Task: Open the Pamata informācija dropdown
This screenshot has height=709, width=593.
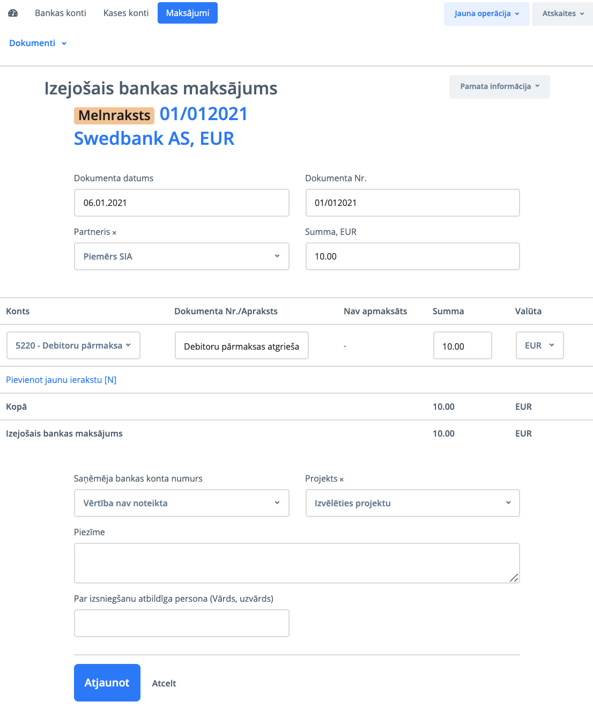Action: pos(499,86)
